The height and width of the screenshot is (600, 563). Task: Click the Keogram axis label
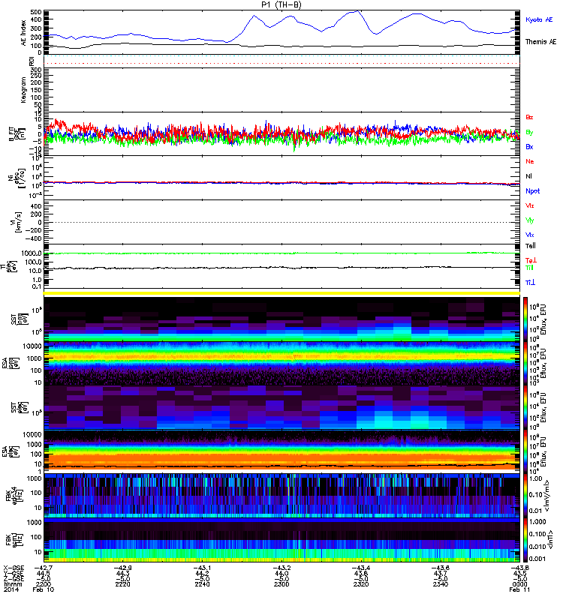[23, 89]
